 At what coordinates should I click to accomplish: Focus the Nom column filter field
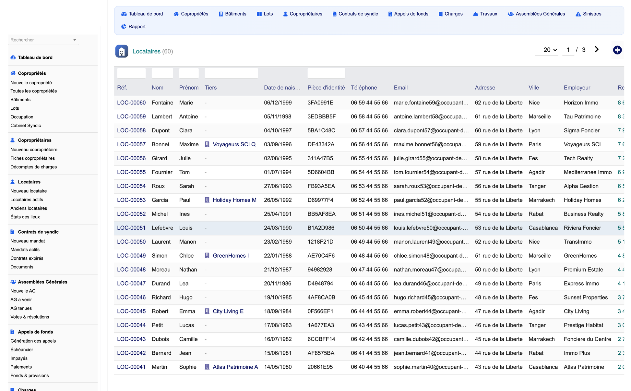tap(162, 73)
